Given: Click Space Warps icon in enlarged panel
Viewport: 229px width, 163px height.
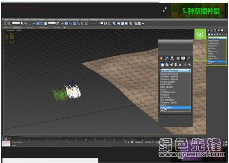Looking at the screenshot, I should [x=185, y=65].
